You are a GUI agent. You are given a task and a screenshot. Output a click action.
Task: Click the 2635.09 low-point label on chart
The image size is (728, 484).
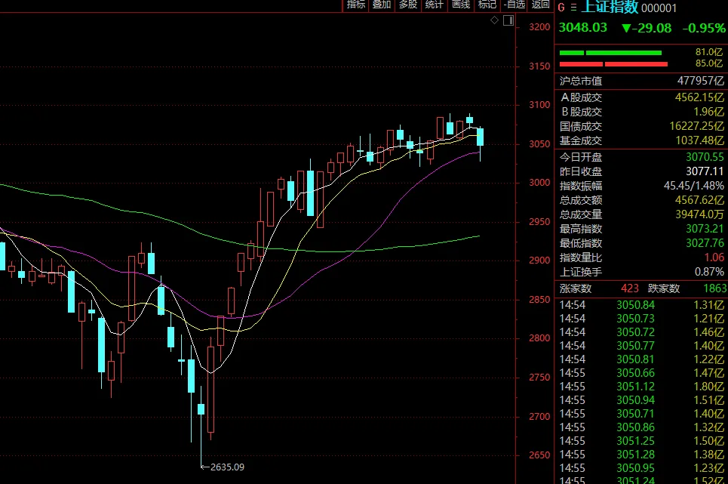click(227, 467)
